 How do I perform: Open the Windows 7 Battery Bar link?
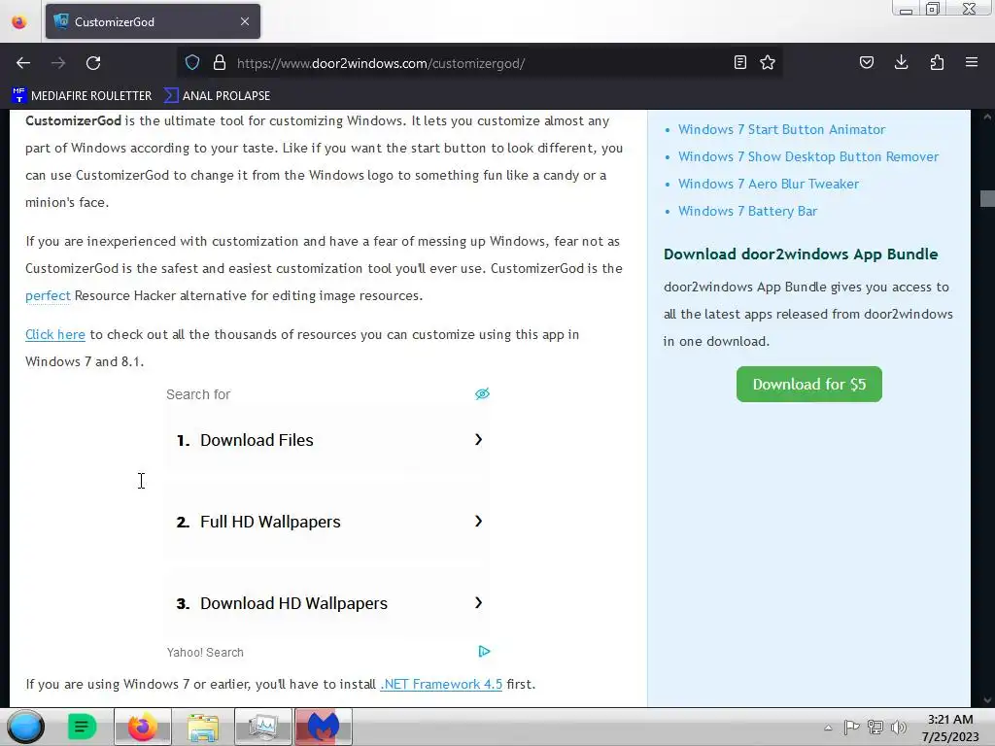(747, 211)
